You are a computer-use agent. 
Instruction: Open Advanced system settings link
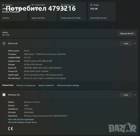pyautogui.click(x=68, y=85)
